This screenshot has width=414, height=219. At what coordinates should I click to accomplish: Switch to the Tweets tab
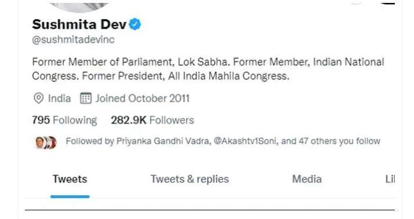70,179
